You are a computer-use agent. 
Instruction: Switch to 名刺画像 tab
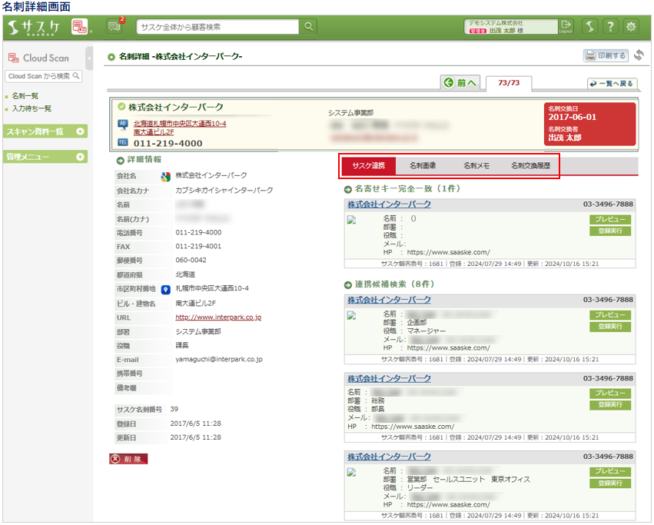423,166
